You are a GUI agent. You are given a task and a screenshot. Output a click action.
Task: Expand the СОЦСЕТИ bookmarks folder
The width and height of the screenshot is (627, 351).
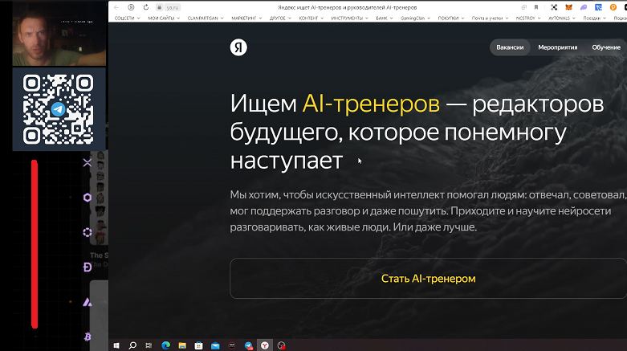127,17
